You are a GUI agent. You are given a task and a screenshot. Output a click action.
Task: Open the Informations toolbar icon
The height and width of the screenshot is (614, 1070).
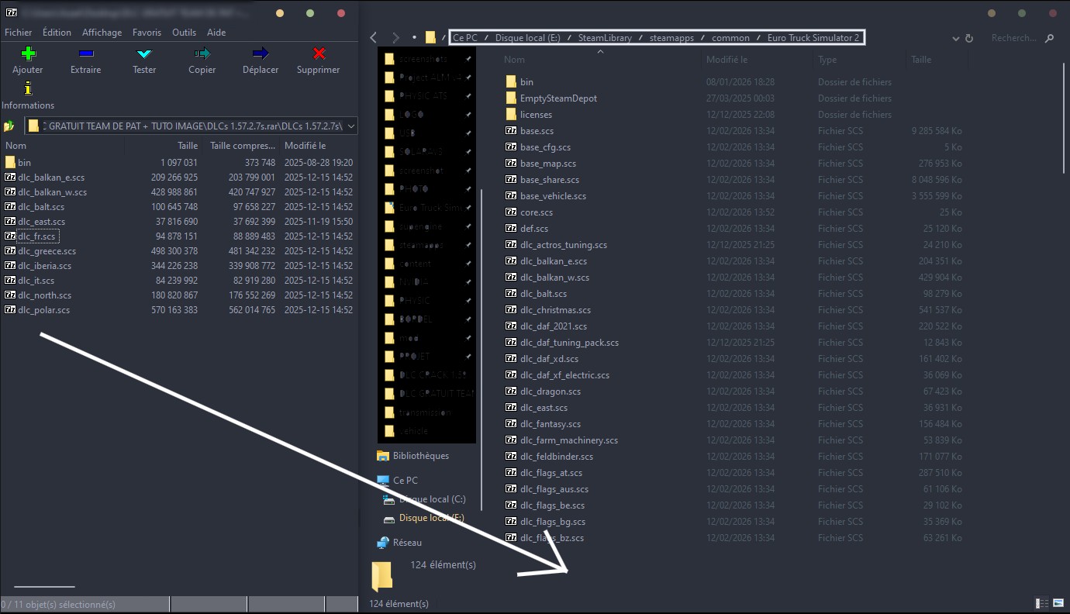coord(28,88)
